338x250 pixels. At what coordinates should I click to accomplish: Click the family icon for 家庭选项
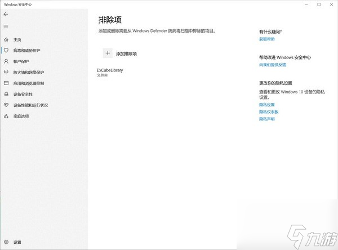(x=6, y=116)
